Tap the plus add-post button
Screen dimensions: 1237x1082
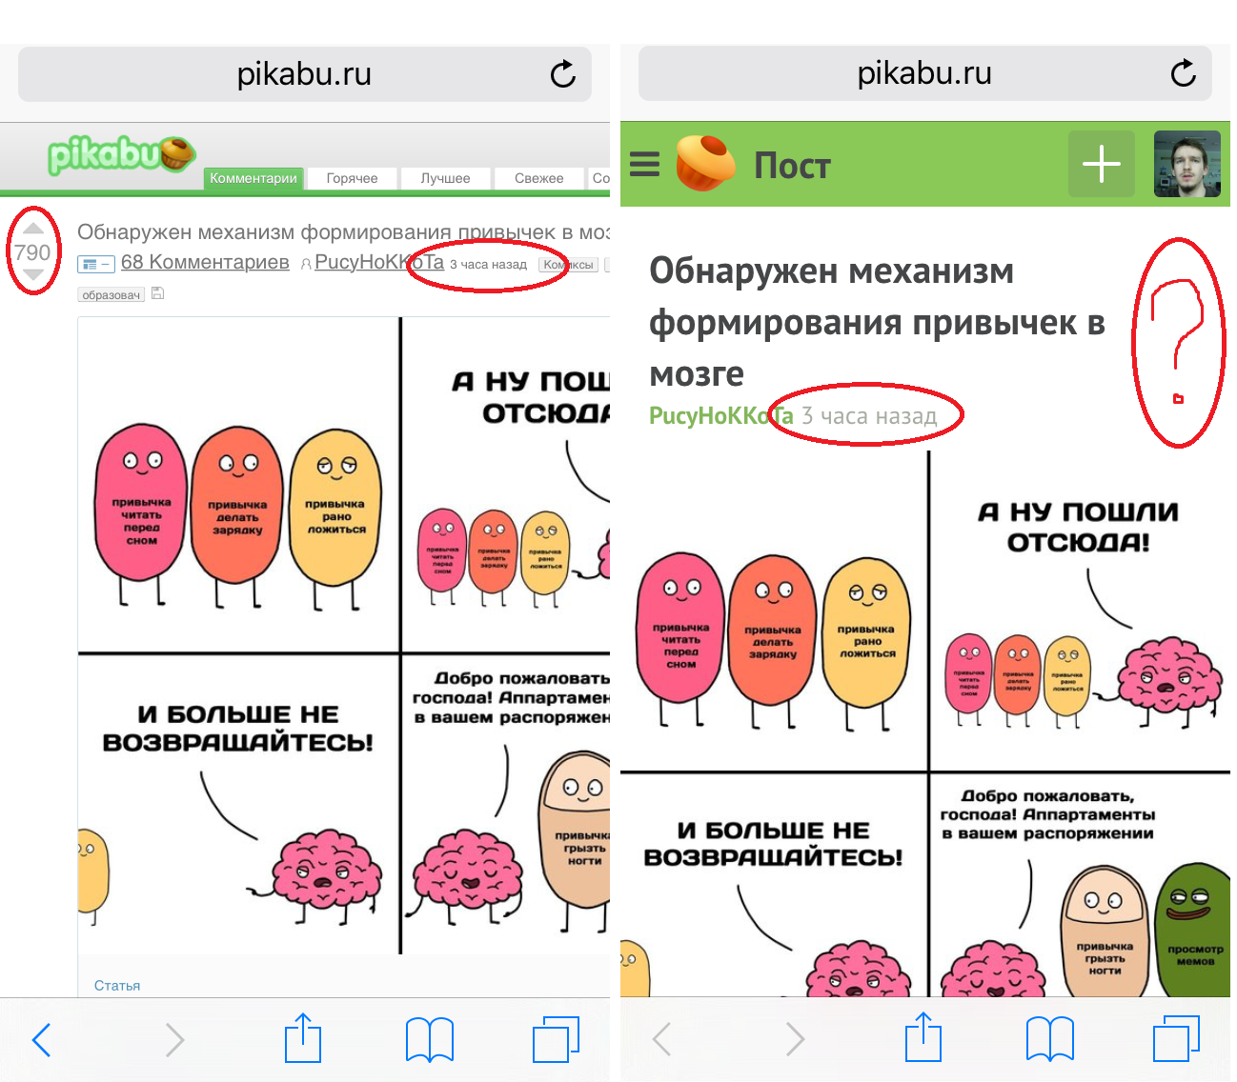tap(1101, 164)
